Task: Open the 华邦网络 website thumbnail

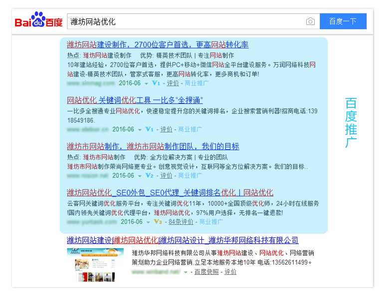Action: click(x=95, y=265)
